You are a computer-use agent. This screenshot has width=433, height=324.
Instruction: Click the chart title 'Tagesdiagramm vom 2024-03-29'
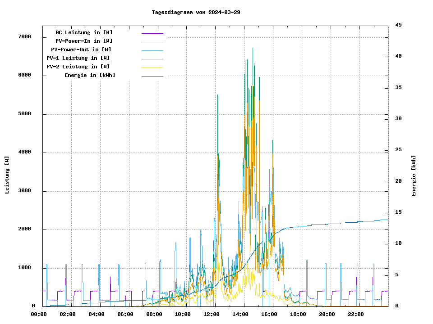click(x=196, y=12)
